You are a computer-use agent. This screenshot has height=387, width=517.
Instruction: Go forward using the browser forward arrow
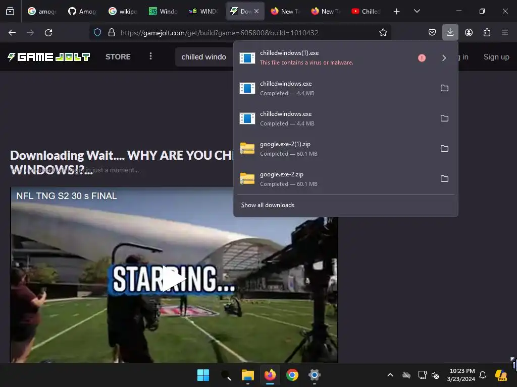point(30,33)
